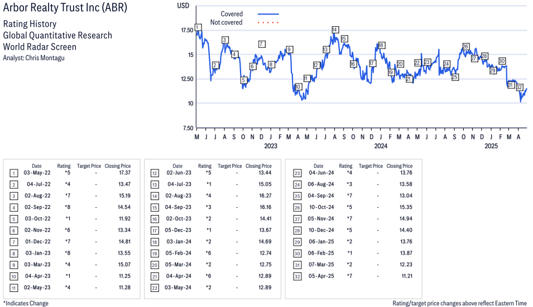533x307 pixels.
Task: Click the numbered box 23 beside 04-Jun-24
Action: (297, 173)
